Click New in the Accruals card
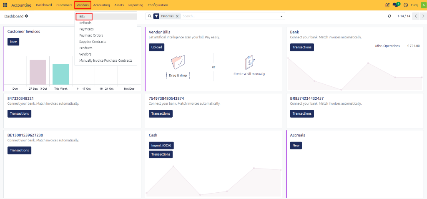427x199 pixels. [x=296, y=146]
